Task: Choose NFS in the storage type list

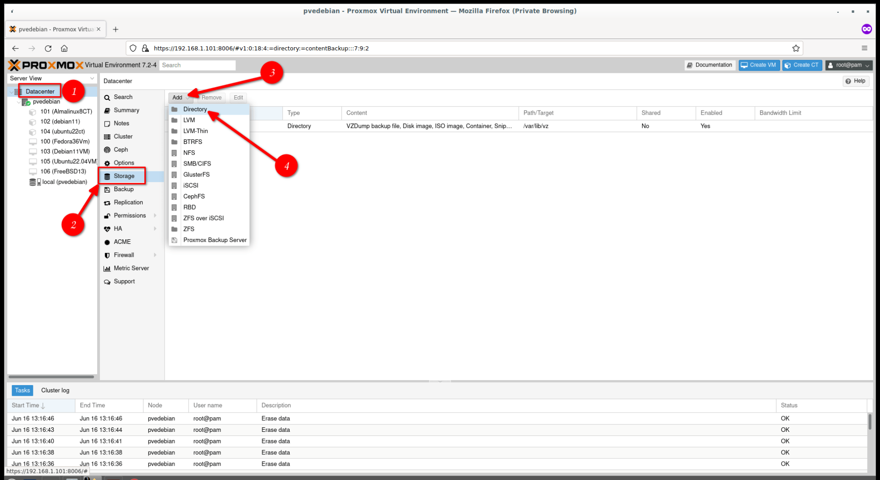Action: pos(189,153)
